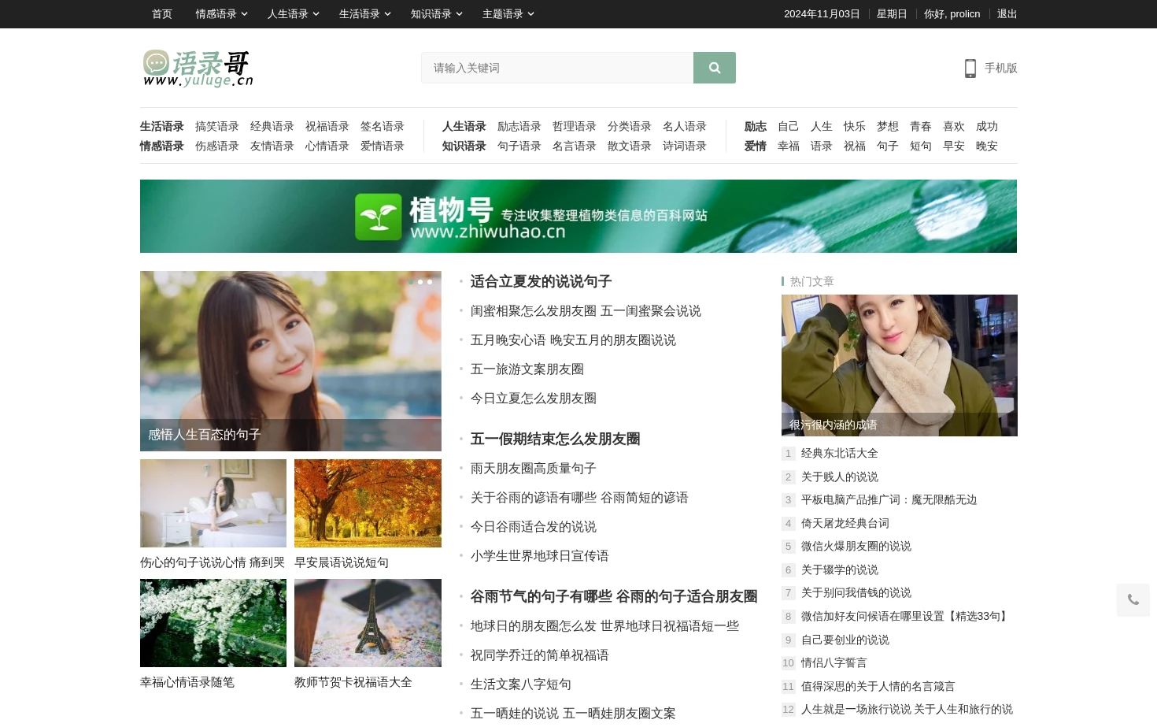Expand the 生活语录 top menu
This screenshot has width=1157, height=727.
[365, 14]
